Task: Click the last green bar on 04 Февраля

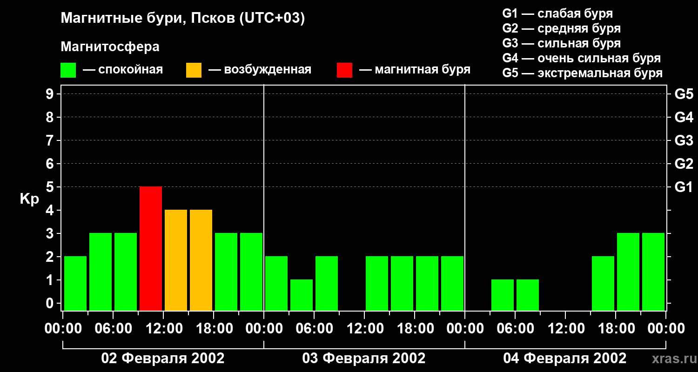Action: 653,272
